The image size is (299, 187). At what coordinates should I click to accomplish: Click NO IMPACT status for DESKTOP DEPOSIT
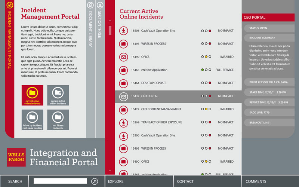click(x=226, y=83)
